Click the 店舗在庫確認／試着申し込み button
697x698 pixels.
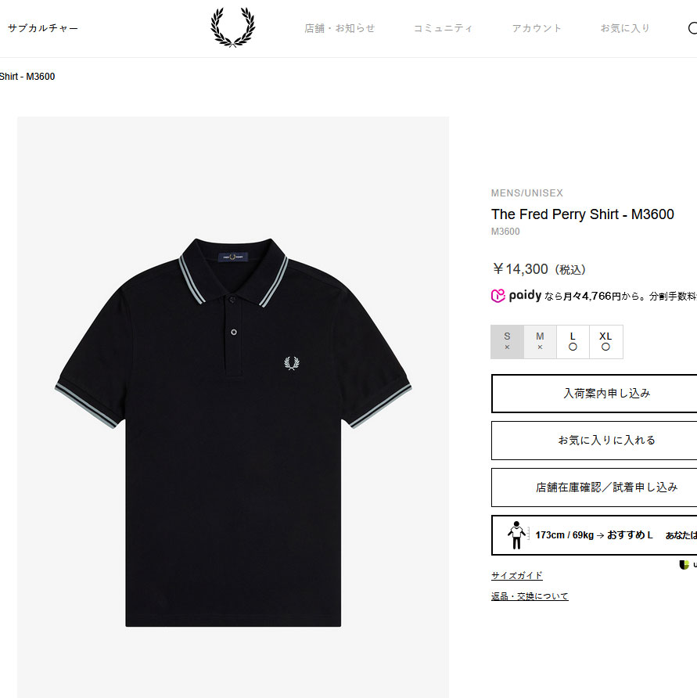point(595,488)
